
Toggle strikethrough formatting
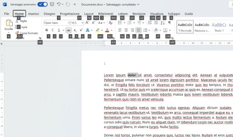click(68, 30)
